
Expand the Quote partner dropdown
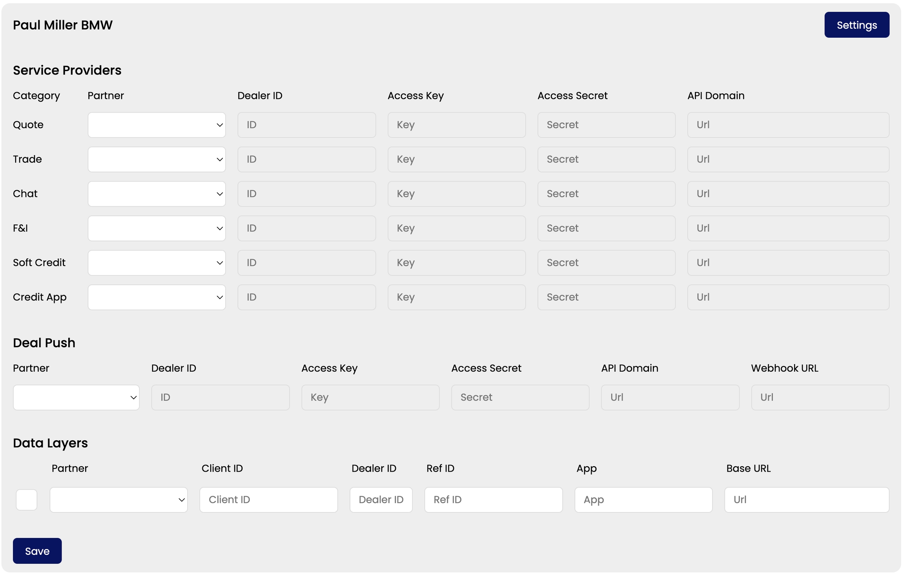pyautogui.click(x=157, y=125)
